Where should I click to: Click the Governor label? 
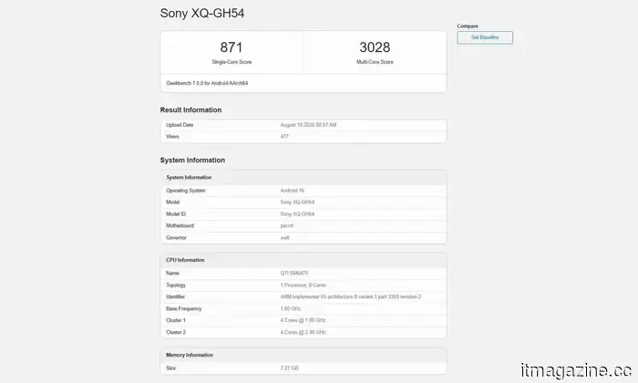tap(176, 238)
